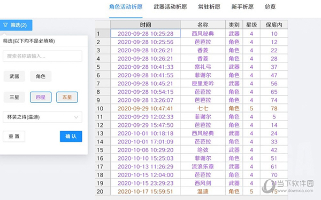Screen dimensions: 321x200
Task: Click the funnel icon on the 筛选(2) button
Action: (5, 25)
